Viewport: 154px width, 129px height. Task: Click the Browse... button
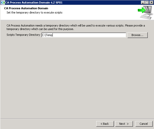137,35
